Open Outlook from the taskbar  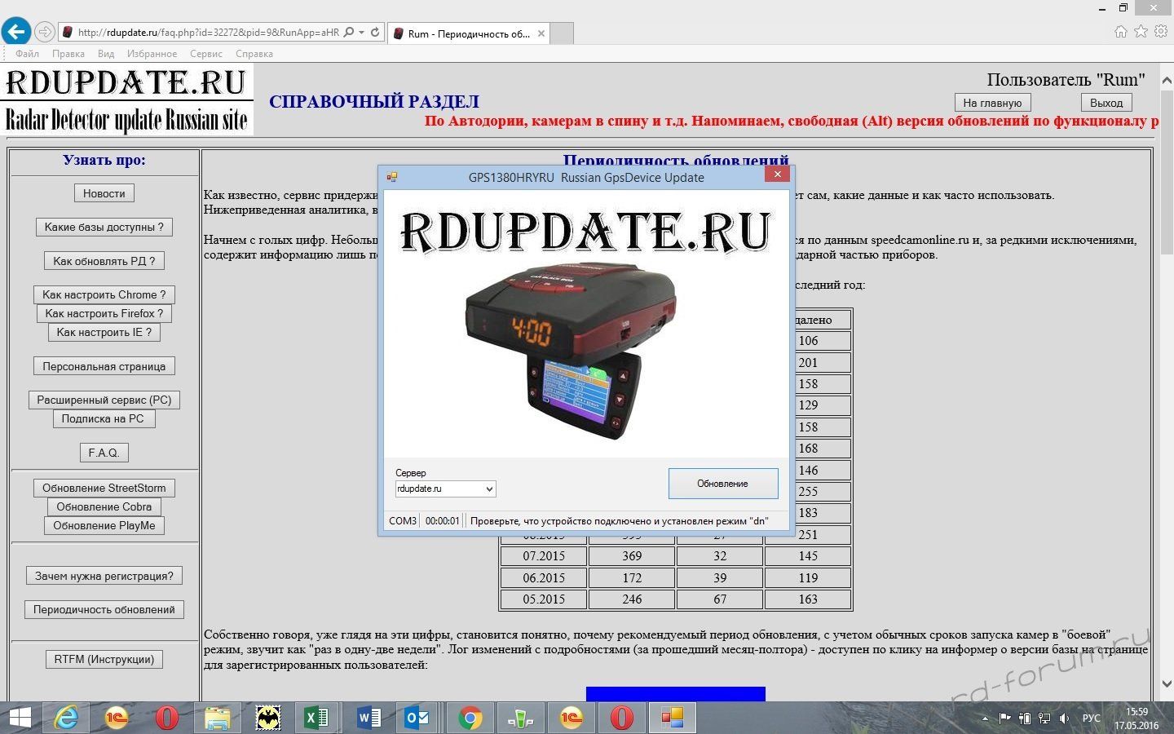[418, 718]
